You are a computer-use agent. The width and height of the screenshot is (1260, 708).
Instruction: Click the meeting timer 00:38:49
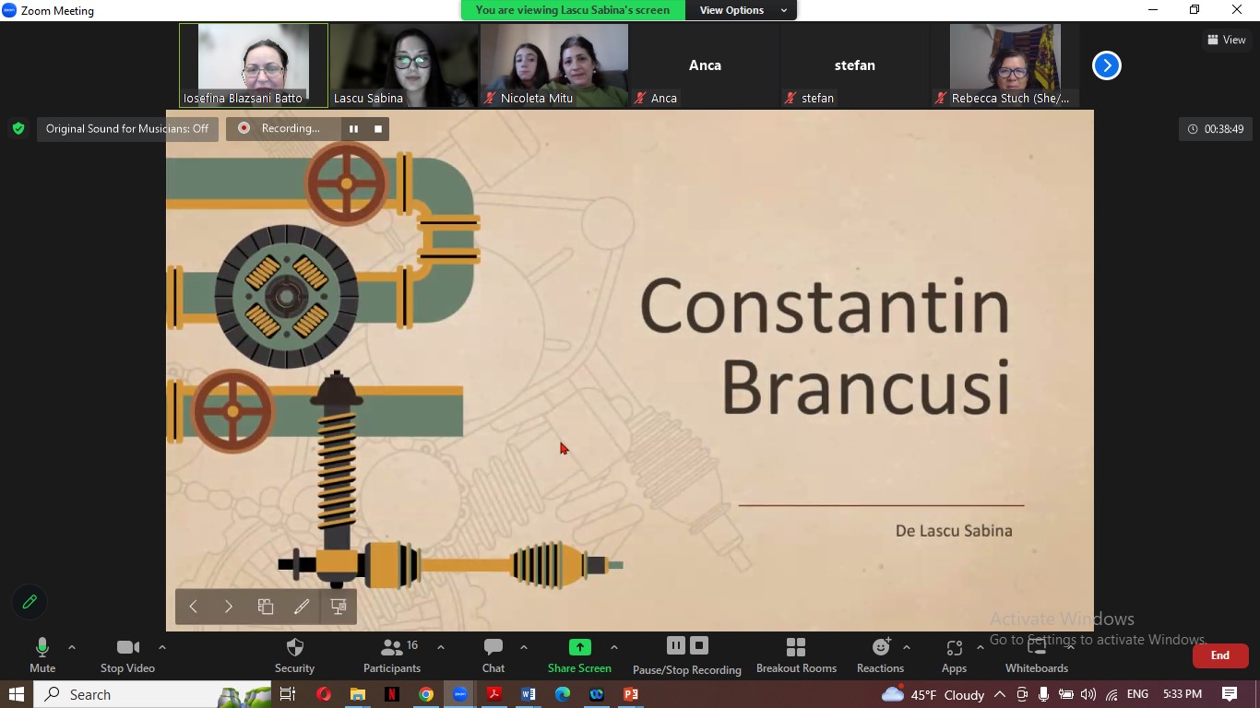click(x=1216, y=129)
